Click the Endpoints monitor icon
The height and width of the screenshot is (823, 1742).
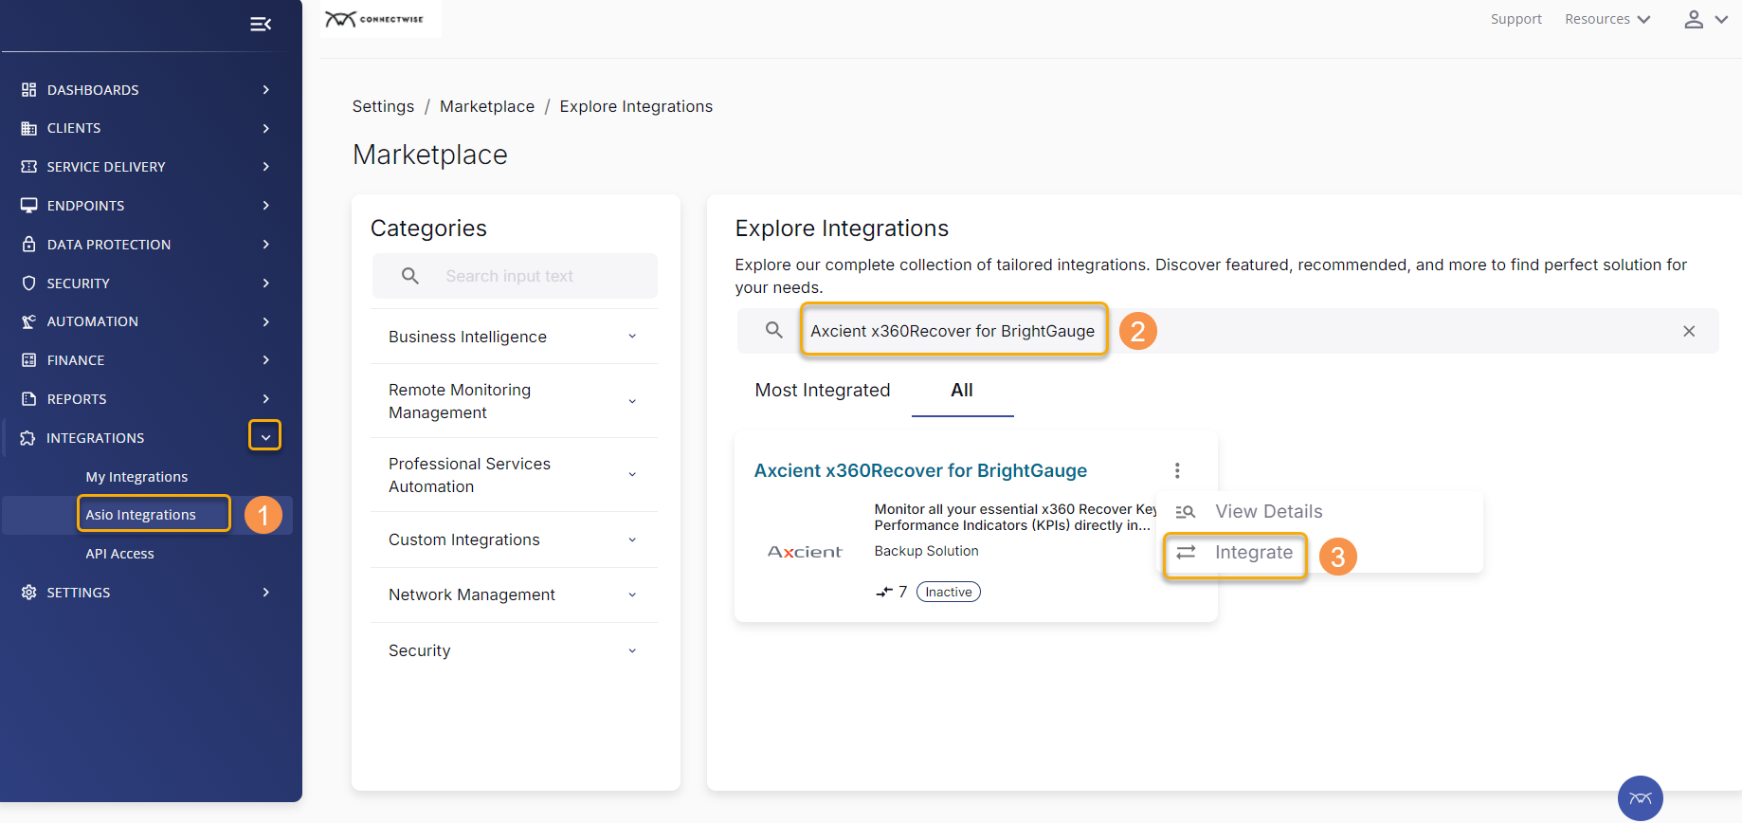click(x=28, y=205)
